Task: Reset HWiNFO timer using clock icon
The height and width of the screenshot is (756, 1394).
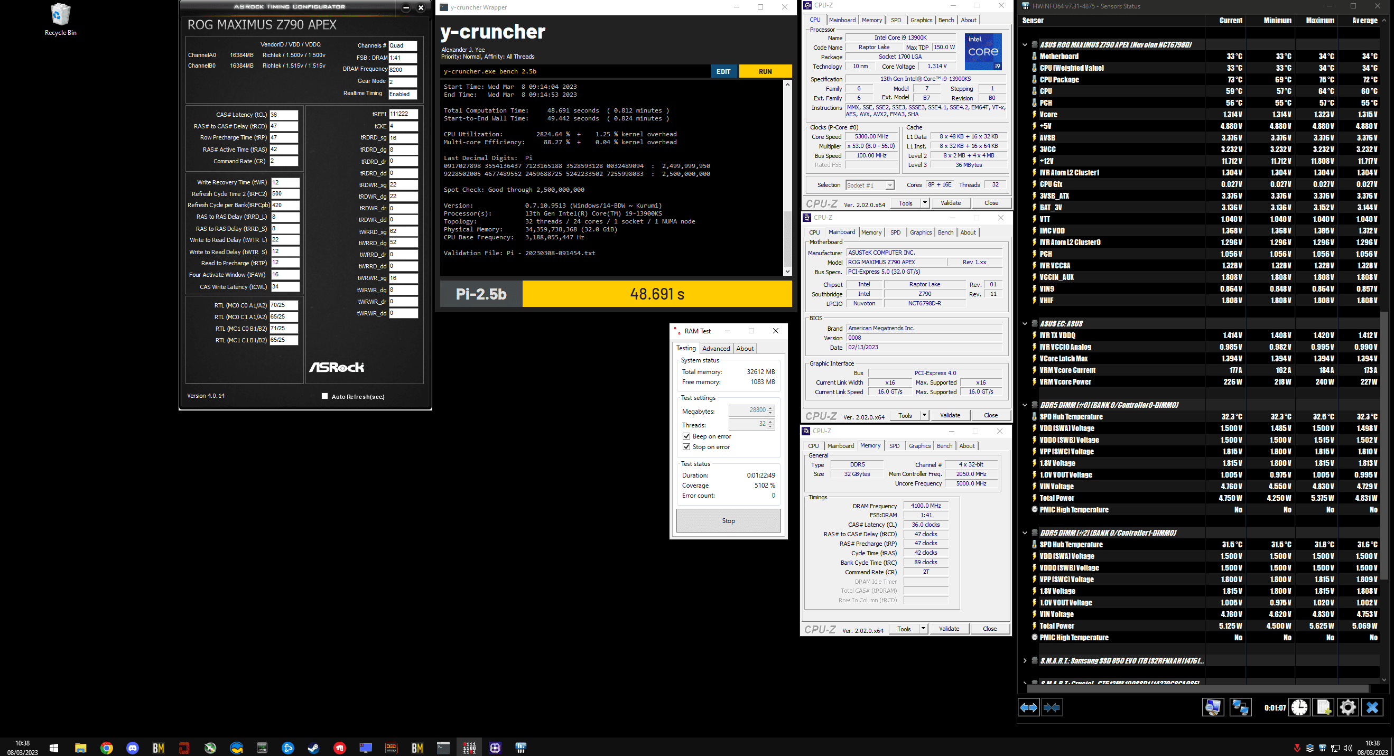Action: coord(1299,707)
